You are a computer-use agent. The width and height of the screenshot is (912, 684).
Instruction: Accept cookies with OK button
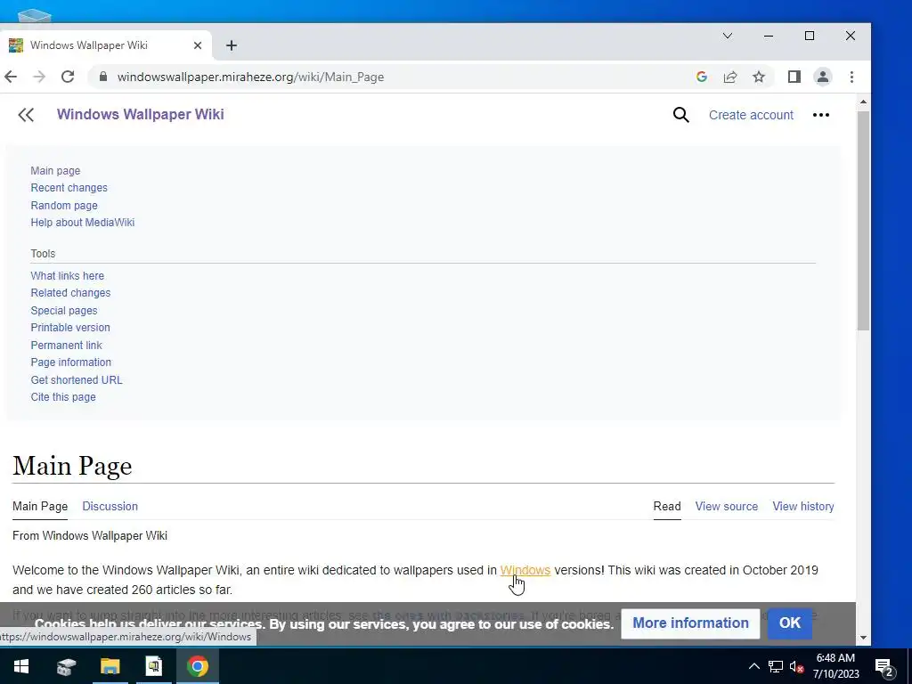(789, 623)
